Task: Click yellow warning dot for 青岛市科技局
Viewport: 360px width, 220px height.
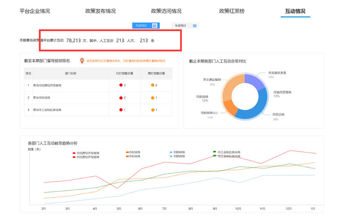Action: pyautogui.click(x=153, y=98)
